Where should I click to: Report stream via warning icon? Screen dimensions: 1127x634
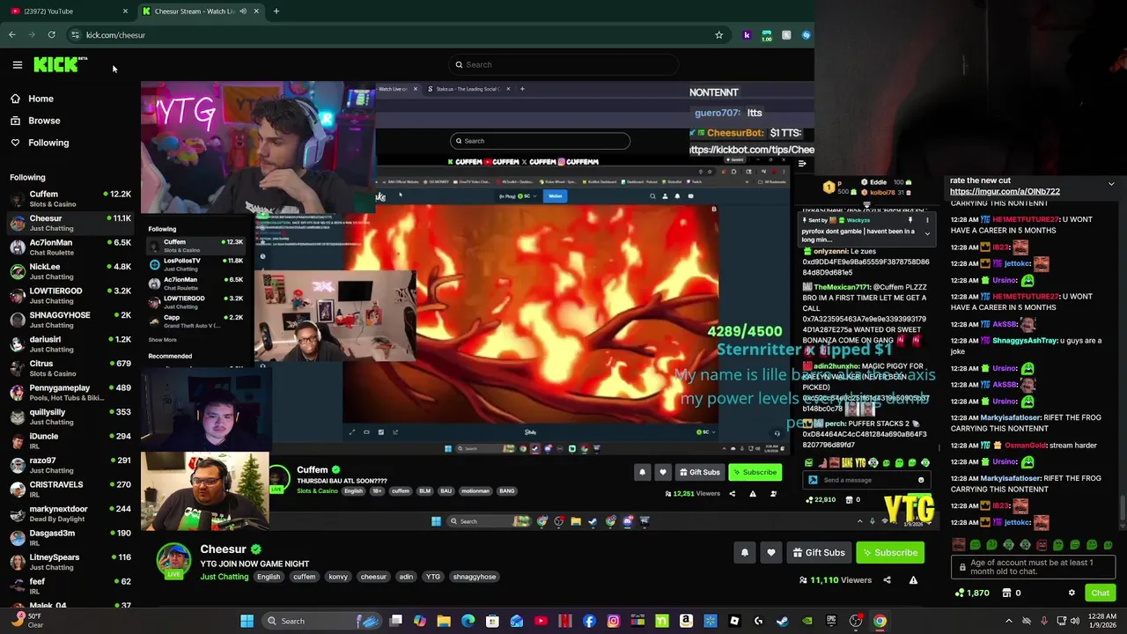click(913, 580)
